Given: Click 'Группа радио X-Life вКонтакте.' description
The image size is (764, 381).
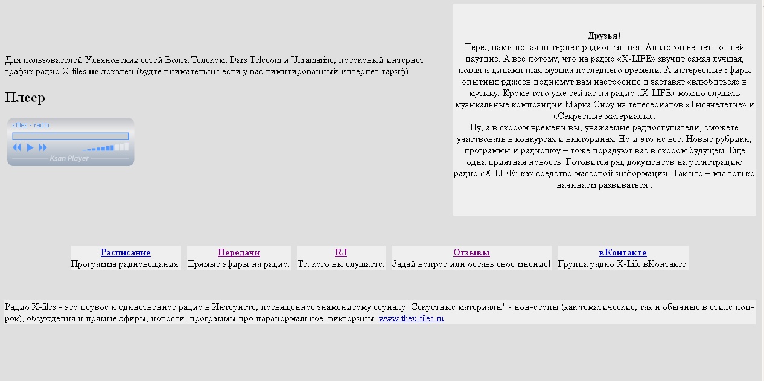Looking at the screenshot, I should 623,264.
